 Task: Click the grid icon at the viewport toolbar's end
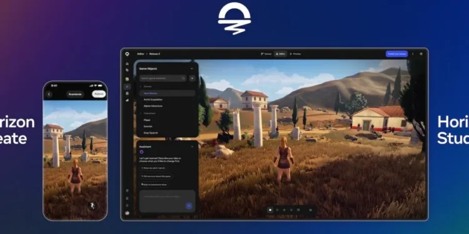[x=310, y=210]
